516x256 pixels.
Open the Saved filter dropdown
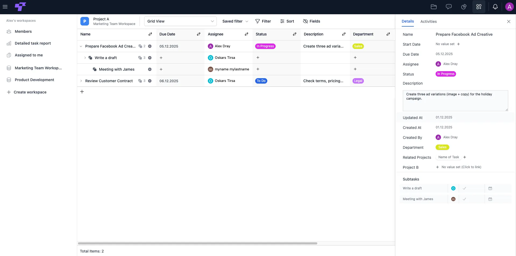(235, 21)
